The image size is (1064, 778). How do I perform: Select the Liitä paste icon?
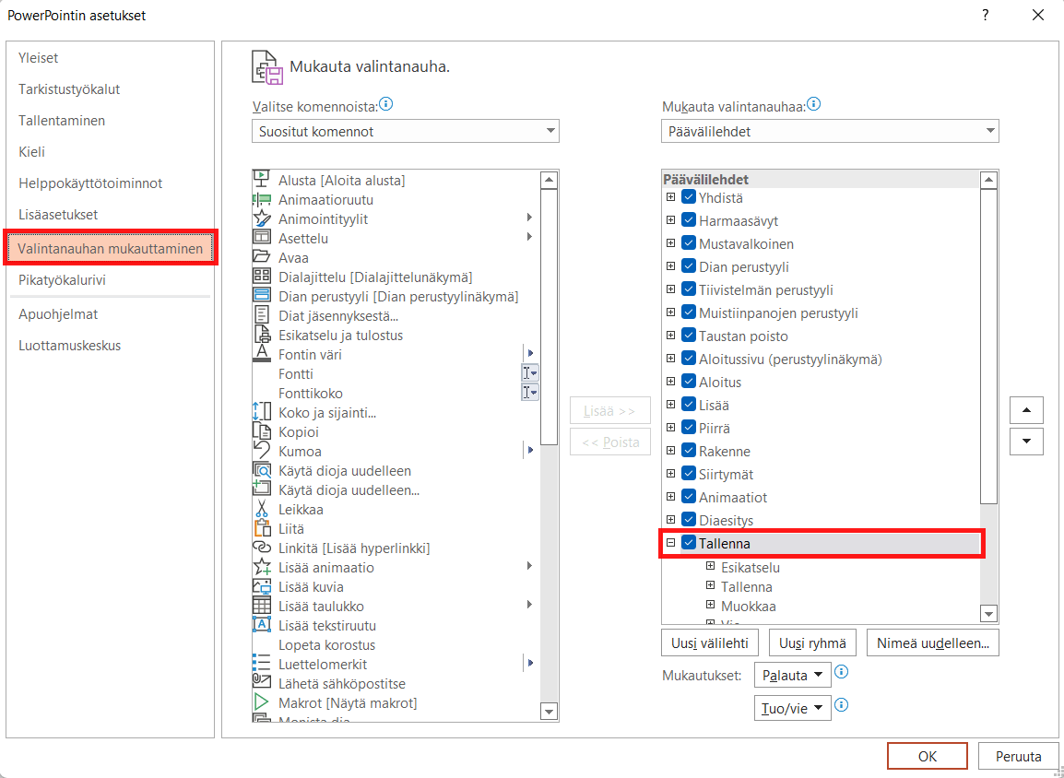coord(262,528)
